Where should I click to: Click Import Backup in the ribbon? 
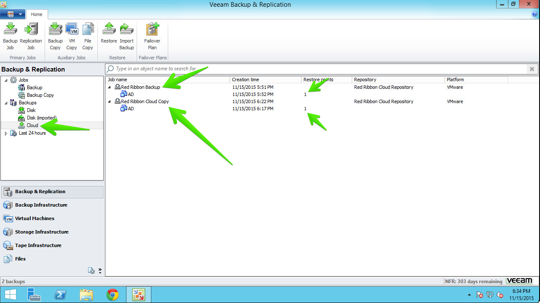[126, 36]
